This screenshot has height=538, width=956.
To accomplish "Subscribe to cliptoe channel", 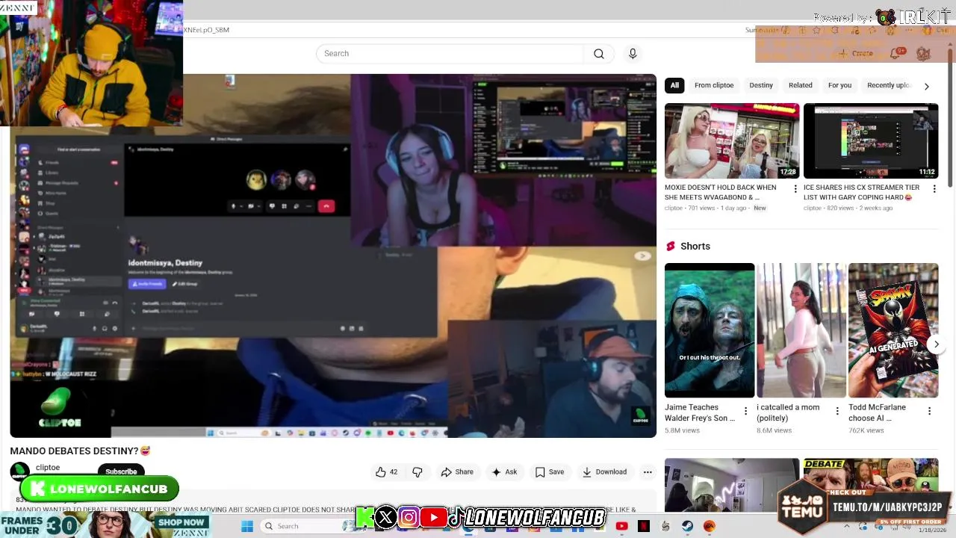I will coord(121,471).
